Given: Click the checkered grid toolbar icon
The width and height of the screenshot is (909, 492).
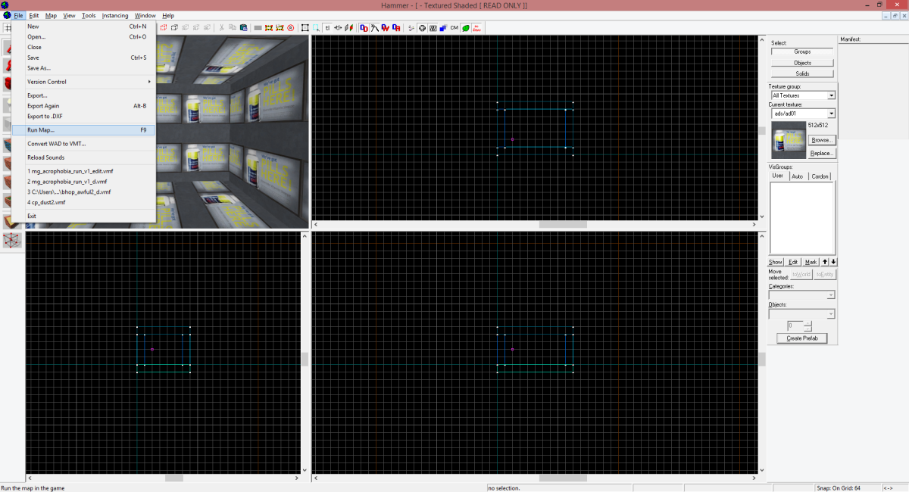Looking at the screenshot, I should [433, 28].
